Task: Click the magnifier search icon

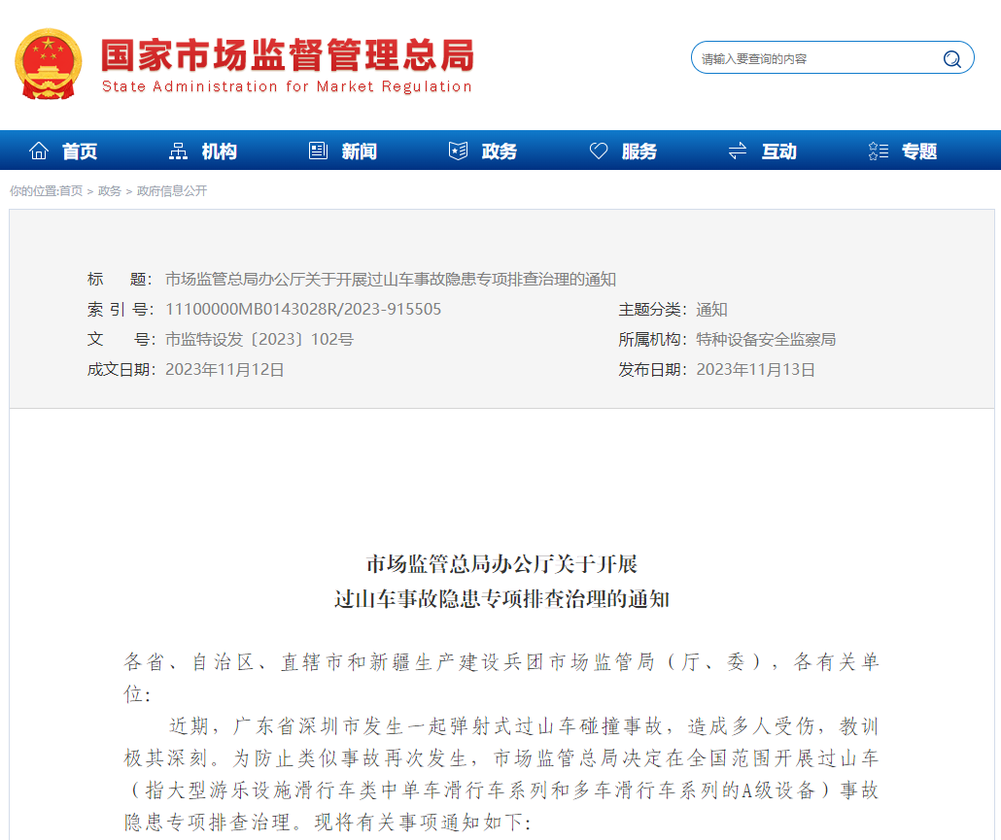Action: pyautogui.click(x=951, y=57)
